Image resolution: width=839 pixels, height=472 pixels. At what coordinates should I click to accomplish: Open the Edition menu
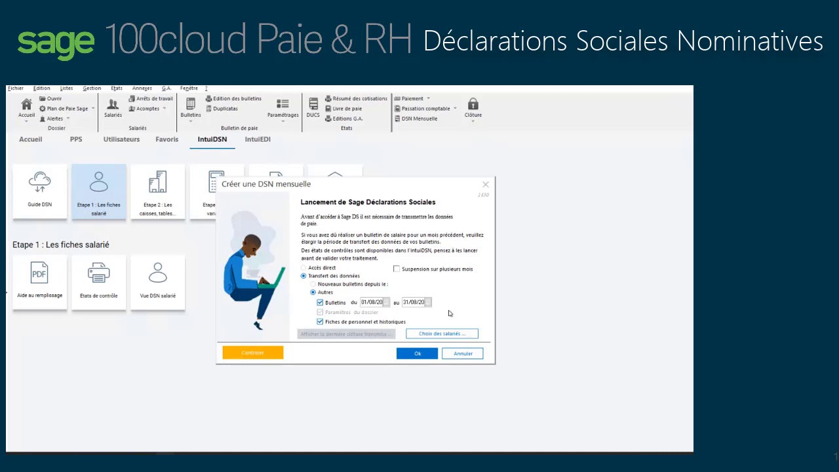pyautogui.click(x=41, y=88)
